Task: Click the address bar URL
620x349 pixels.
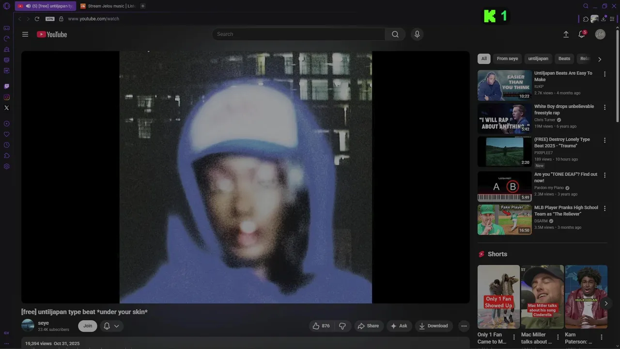Action: tap(93, 19)
